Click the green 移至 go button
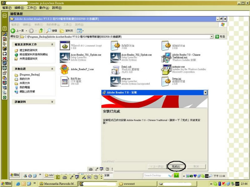The height and width of the screenshot is (187, 250). (x=220, y=36)
